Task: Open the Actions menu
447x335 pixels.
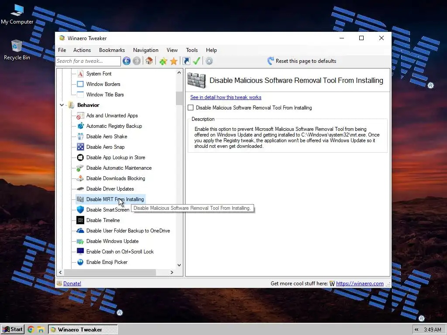Action: 82,50
